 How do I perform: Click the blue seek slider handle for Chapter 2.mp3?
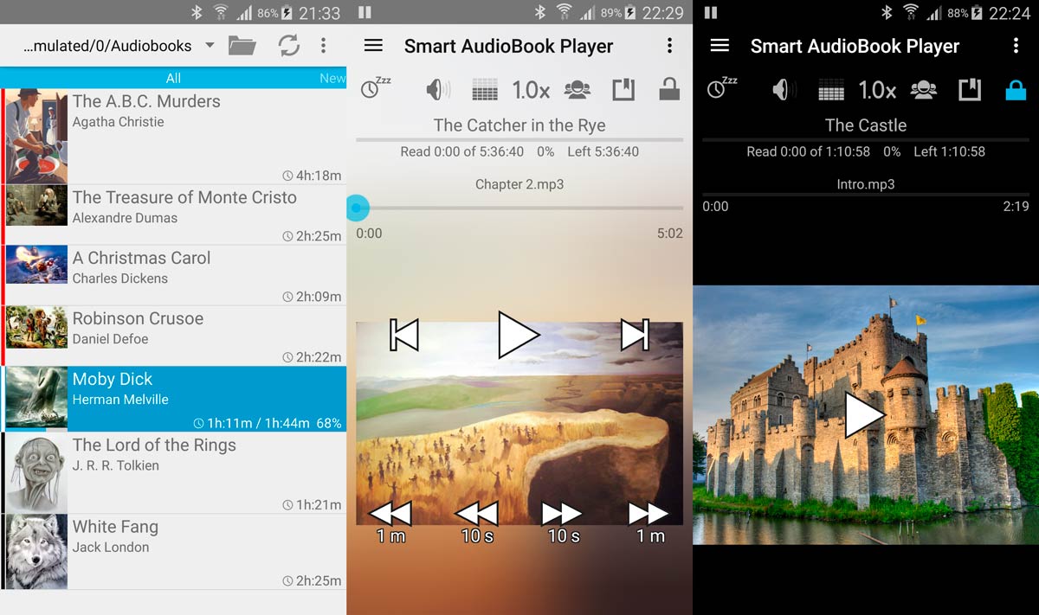pos(358,208)
